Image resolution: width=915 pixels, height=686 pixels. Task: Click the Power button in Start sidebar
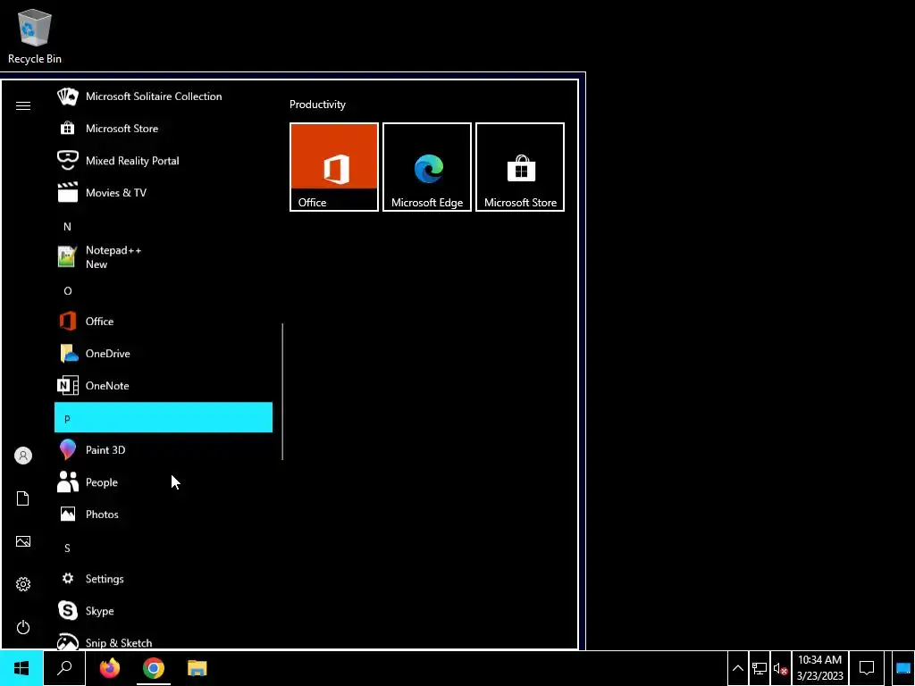(22, 627)
